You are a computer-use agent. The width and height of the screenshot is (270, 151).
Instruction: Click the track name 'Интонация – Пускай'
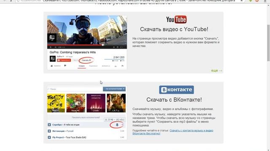(x=63, y=131)
